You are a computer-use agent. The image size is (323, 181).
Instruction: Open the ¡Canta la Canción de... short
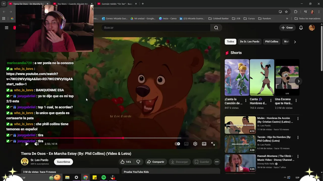click(x=237, y=77)
